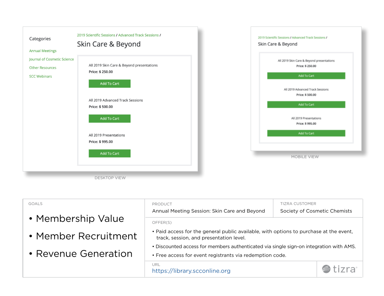Click 2019 Scientific Sessions breadcrumb in mobile view
The width and height of the screenshot is (384, 296).
click(274, 38)
